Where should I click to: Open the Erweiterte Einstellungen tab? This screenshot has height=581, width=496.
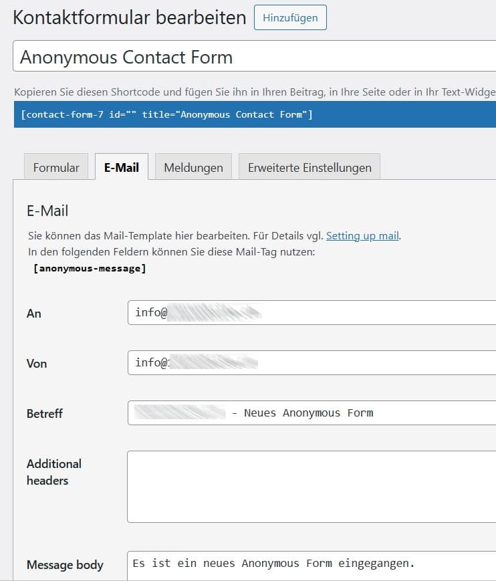click(309, 167)
